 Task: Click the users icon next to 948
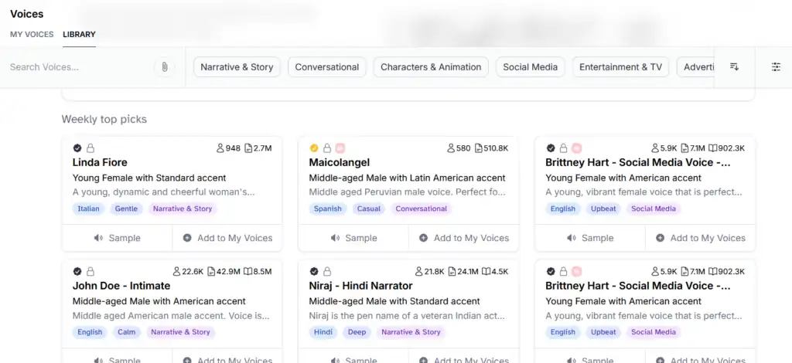[x=220, y=148]
